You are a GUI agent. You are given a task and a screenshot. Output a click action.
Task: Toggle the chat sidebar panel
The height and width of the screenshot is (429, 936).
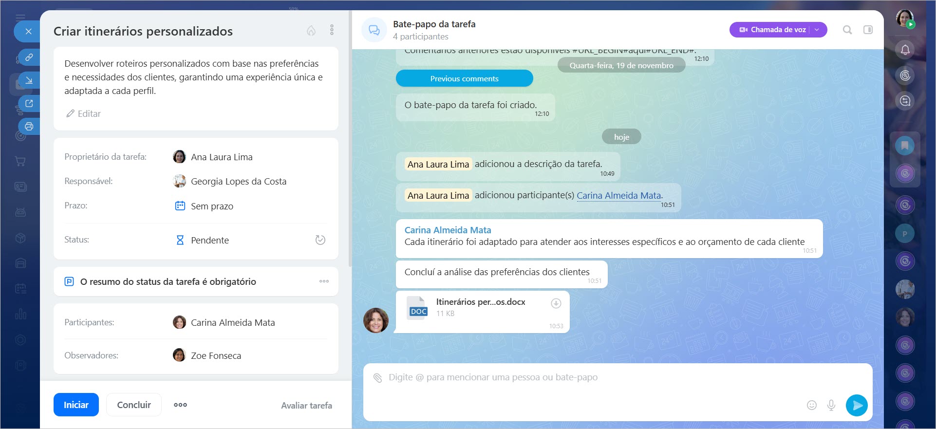pyautogui.click(x=868, y=30)
